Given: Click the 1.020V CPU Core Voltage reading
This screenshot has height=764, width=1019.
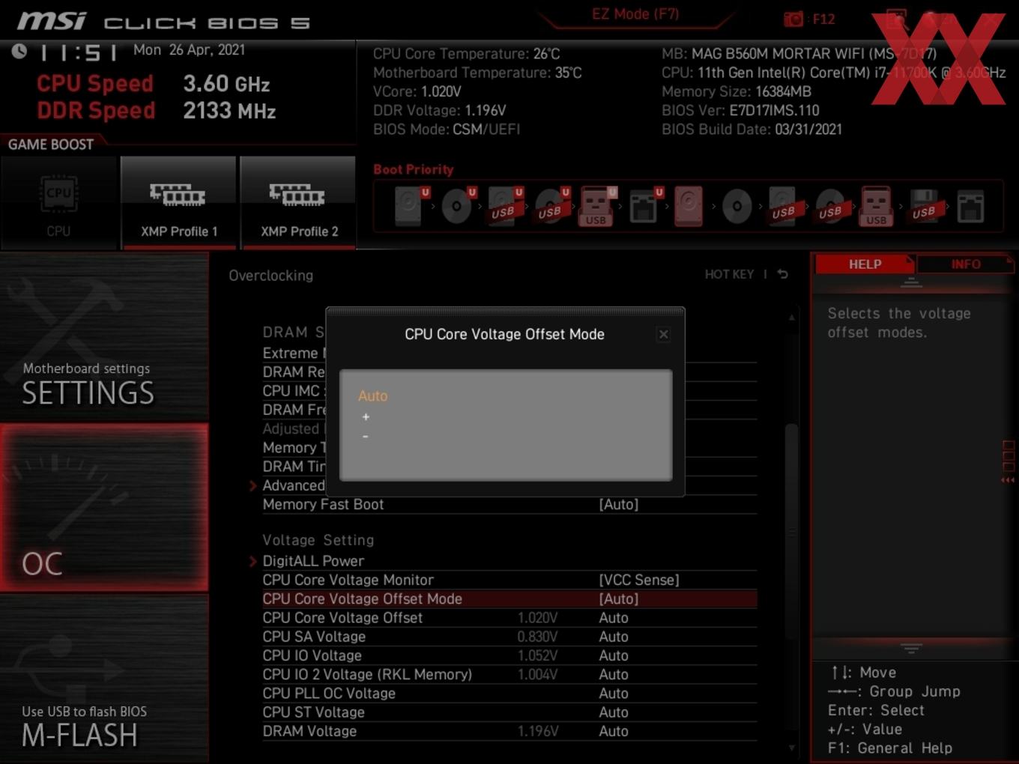Looking at the screenshot, I should click(537, 618).
